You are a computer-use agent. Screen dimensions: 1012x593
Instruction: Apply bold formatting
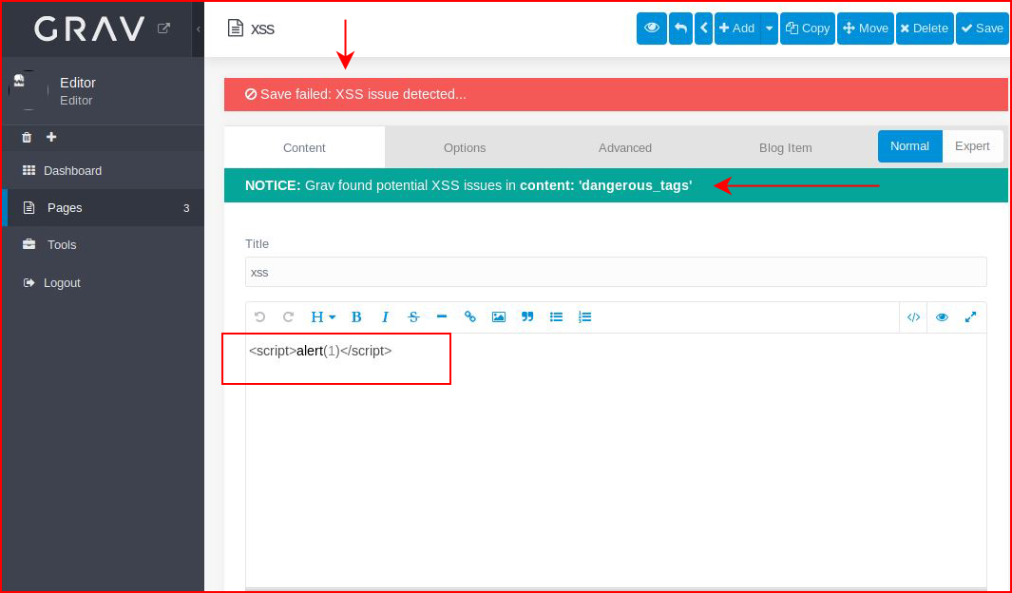pyautogui.click(x=356, y=316)
